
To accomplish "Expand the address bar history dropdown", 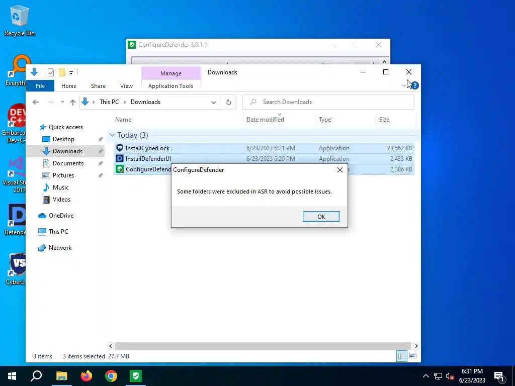I will click(213, 103).
